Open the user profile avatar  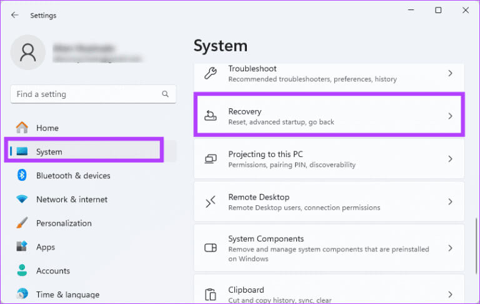(x=28, y=53)
